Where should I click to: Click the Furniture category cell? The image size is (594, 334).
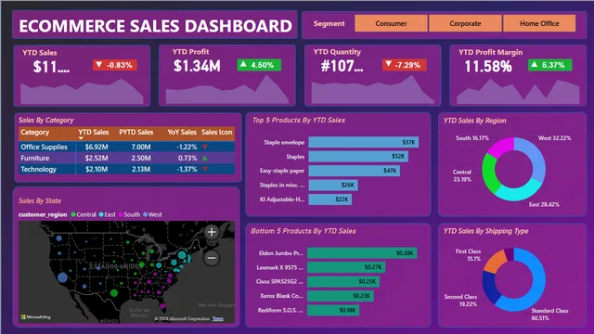coord(35,158)
